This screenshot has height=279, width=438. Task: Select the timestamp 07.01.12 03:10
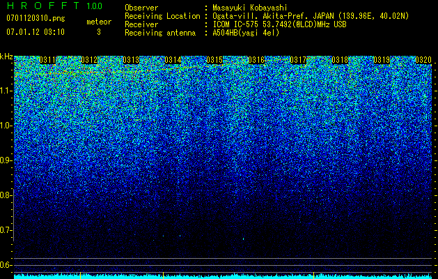[x=36, y=32]
